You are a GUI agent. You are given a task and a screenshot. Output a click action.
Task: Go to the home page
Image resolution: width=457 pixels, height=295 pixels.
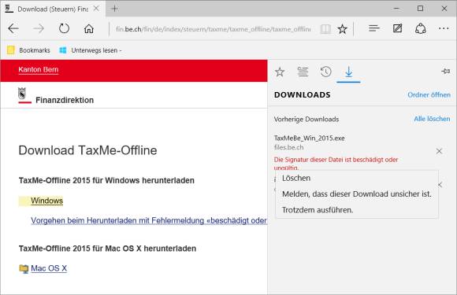coord(89,28)
